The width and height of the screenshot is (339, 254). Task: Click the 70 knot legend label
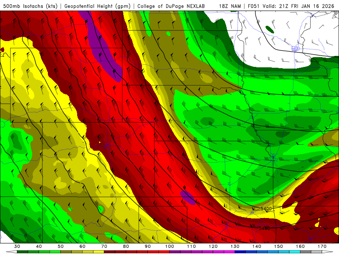tap(104, 246)
